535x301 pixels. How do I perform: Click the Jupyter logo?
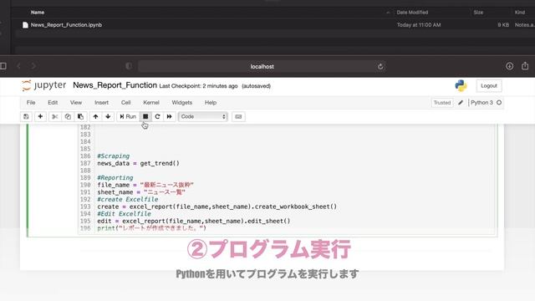[43, 85]
